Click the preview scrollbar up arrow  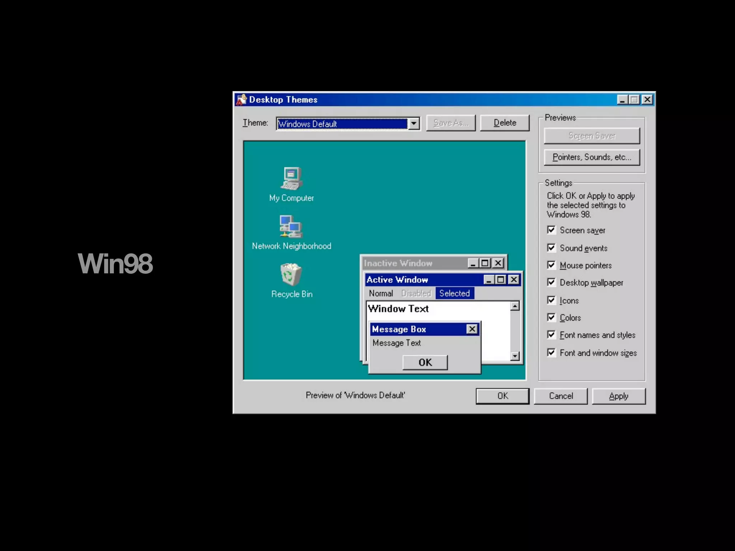pyautogui.click(x=515, y=306)
